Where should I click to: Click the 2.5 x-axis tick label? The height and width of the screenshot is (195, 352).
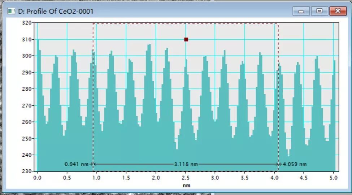point(186,178)
